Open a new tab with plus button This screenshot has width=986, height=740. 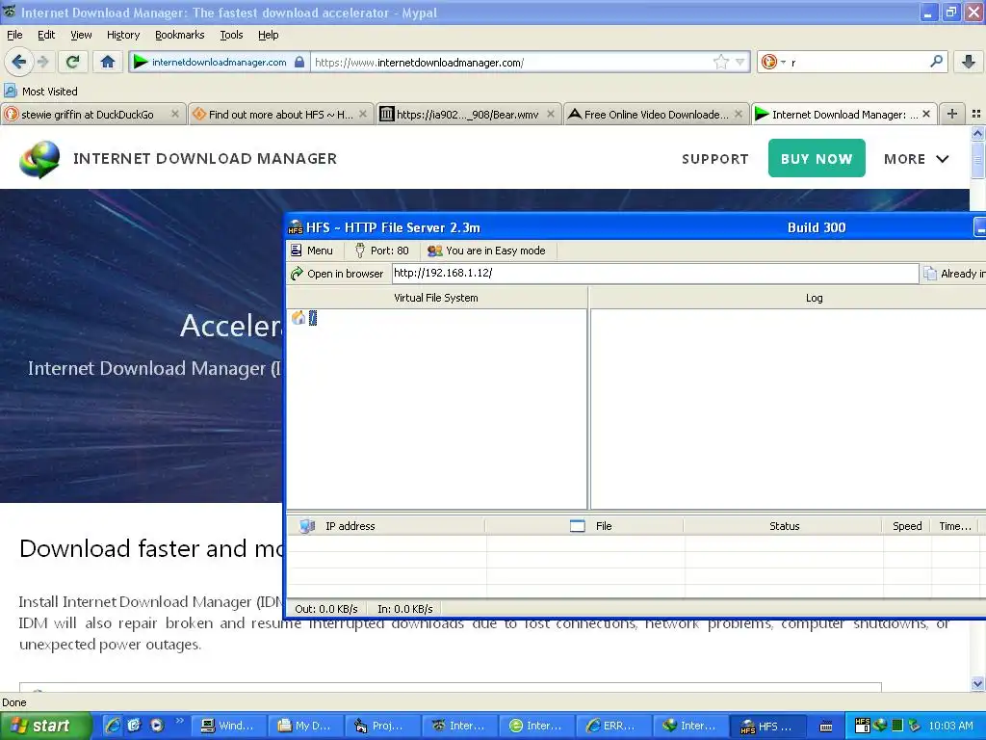(952, 114)
